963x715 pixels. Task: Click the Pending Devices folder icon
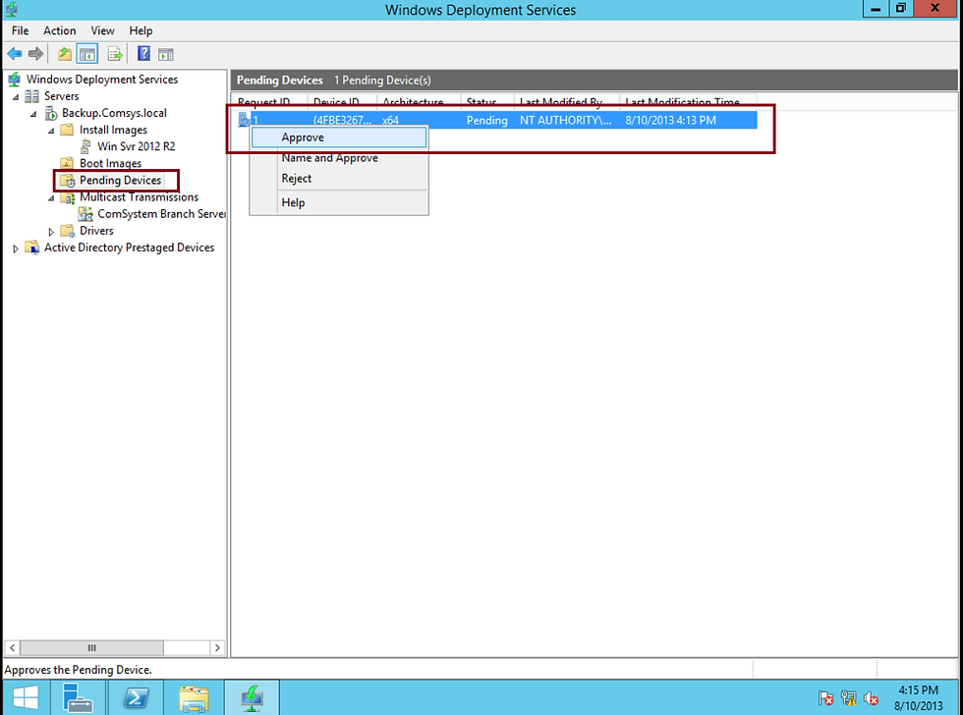pyautogui.click(x=67, y=181)
